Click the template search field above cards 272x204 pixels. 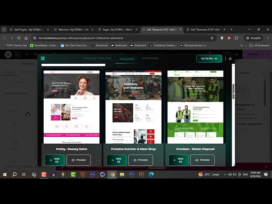click(x=73, y=65)
